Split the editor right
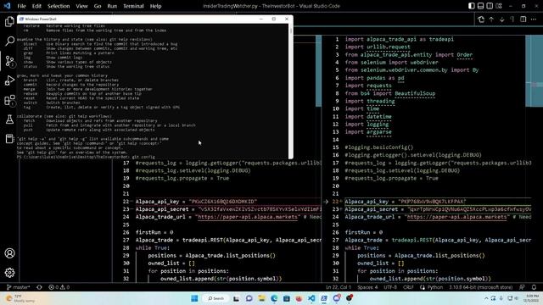 [523, 19]
